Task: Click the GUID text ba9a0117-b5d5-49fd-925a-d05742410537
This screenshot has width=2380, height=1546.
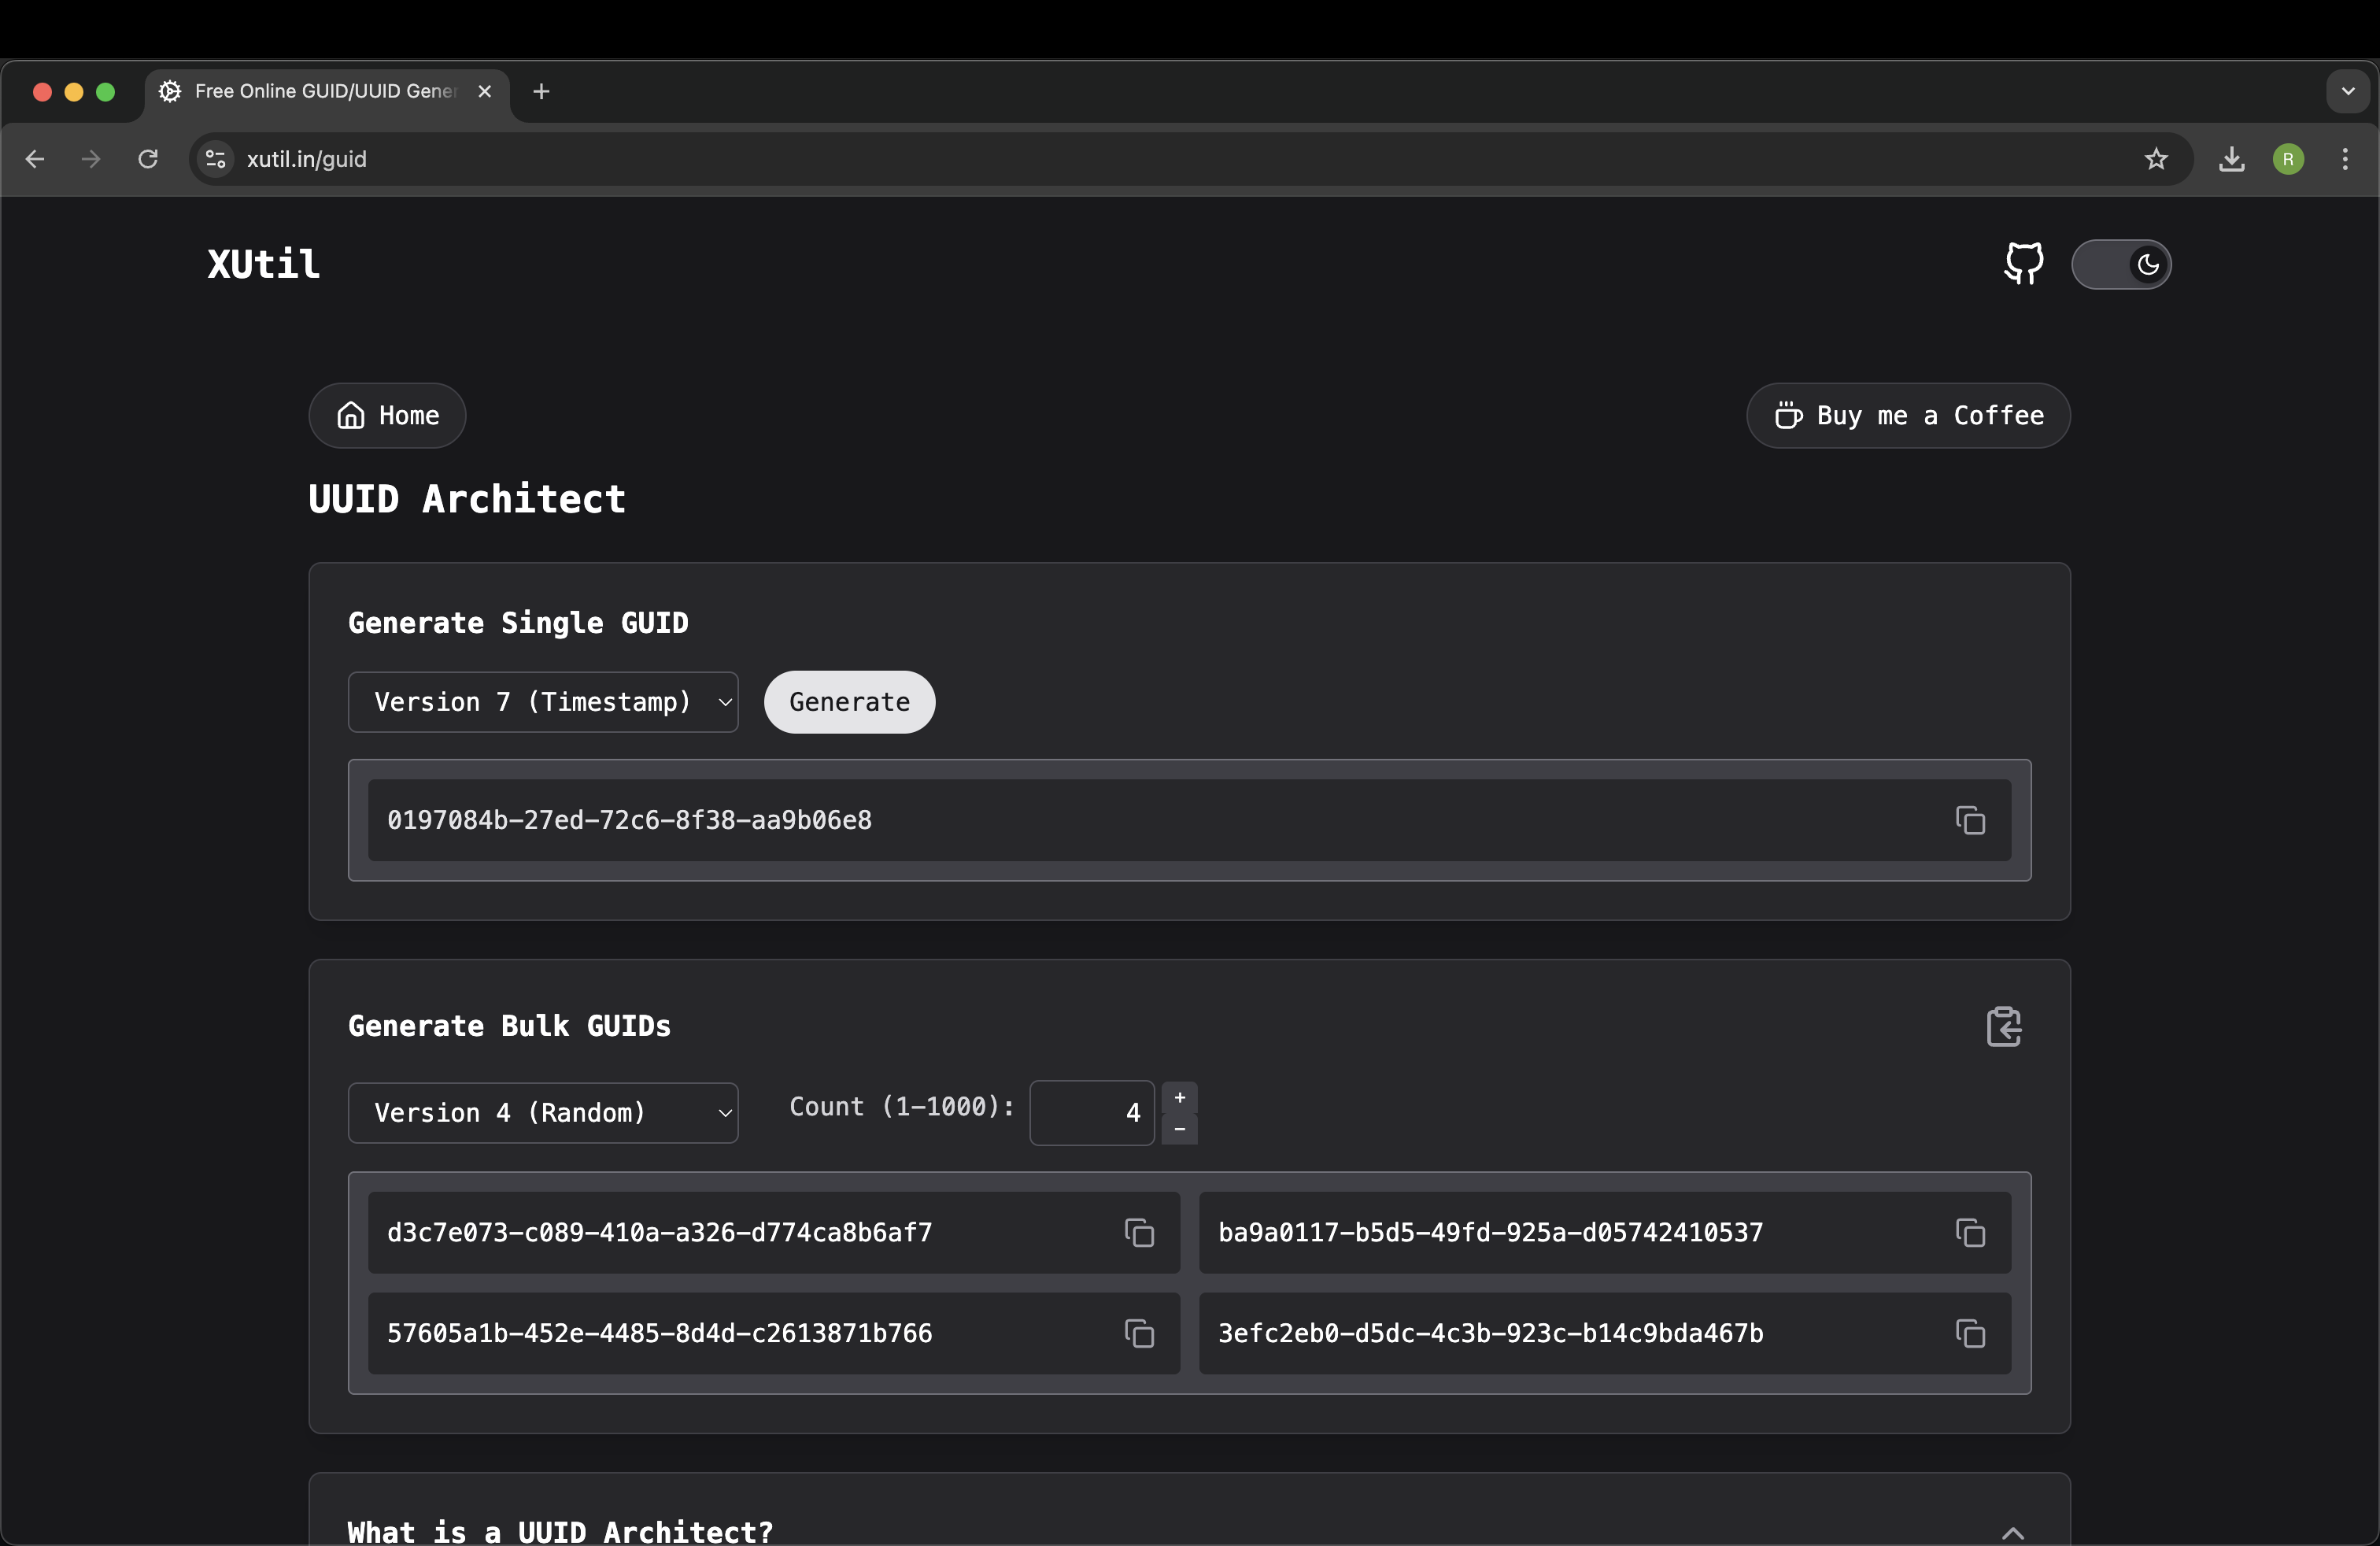Action: 1490,1232
